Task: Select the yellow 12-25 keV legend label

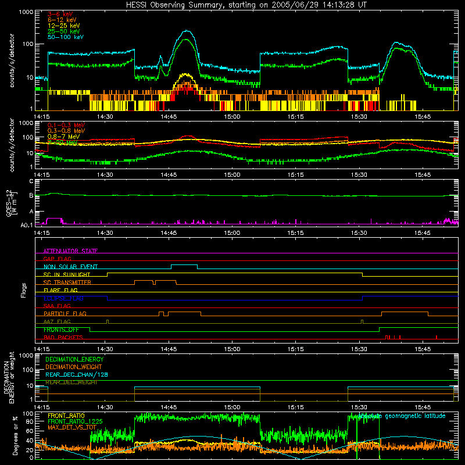Action: tap(64, 26)
